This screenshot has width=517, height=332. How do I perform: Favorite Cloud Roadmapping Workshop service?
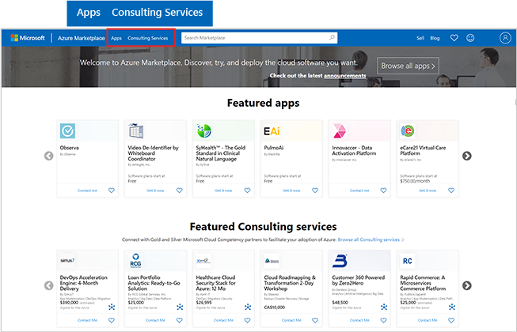tap(315, 320)
